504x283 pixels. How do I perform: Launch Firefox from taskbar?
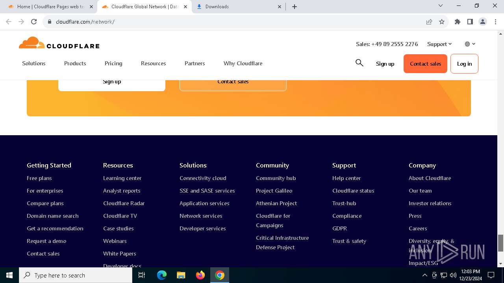(200, 275)
